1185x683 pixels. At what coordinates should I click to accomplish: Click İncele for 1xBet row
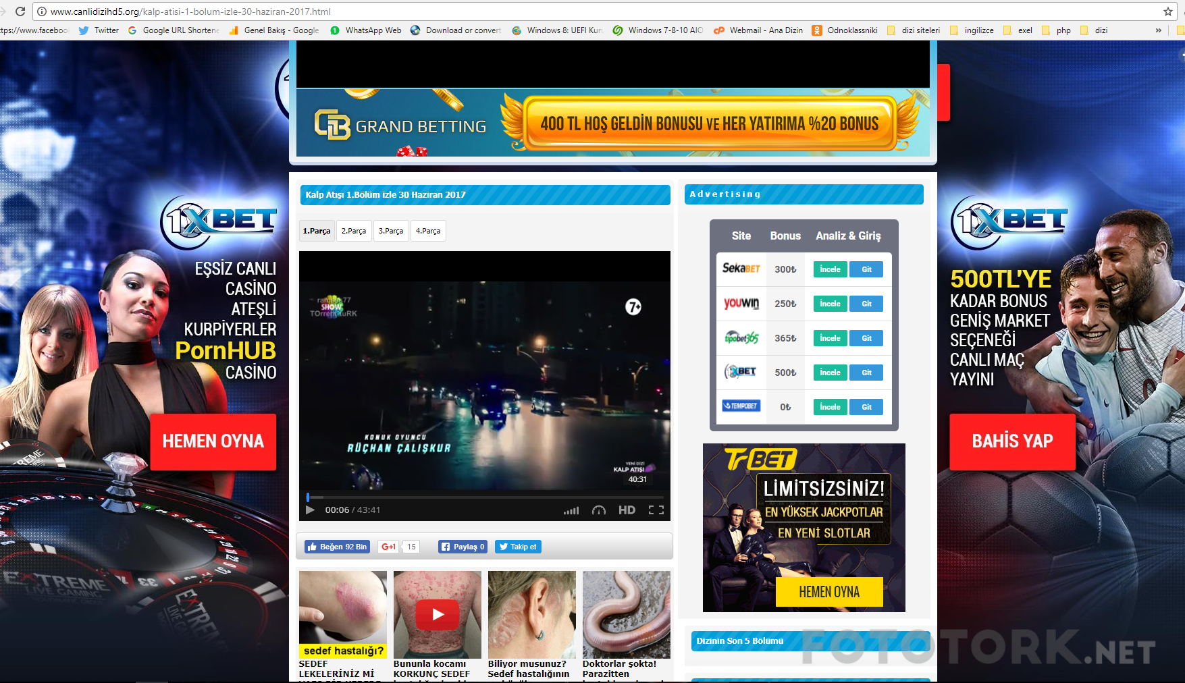pos(830,373)
